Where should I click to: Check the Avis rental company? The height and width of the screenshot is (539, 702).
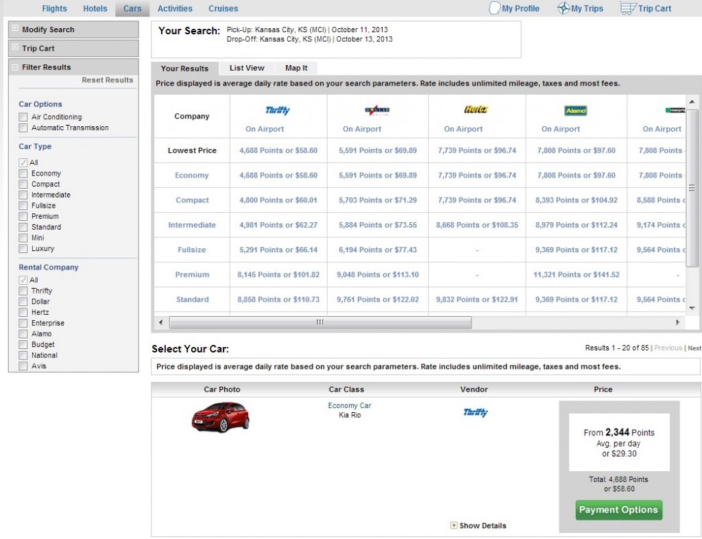[23, 366]
